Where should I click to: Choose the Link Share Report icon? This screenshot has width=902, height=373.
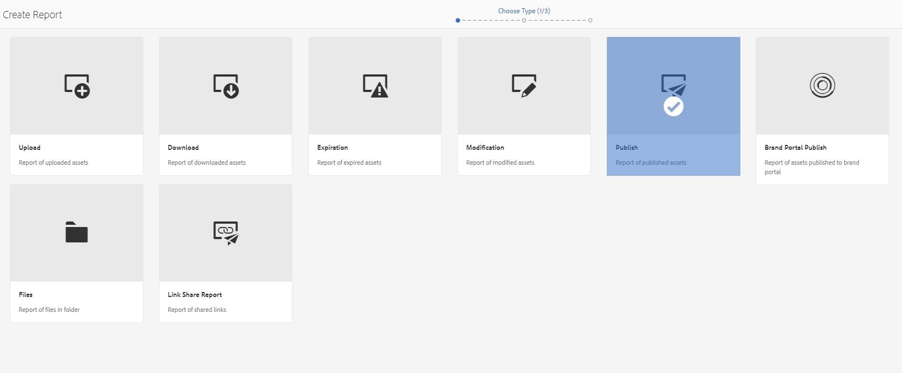pos(226,233)
